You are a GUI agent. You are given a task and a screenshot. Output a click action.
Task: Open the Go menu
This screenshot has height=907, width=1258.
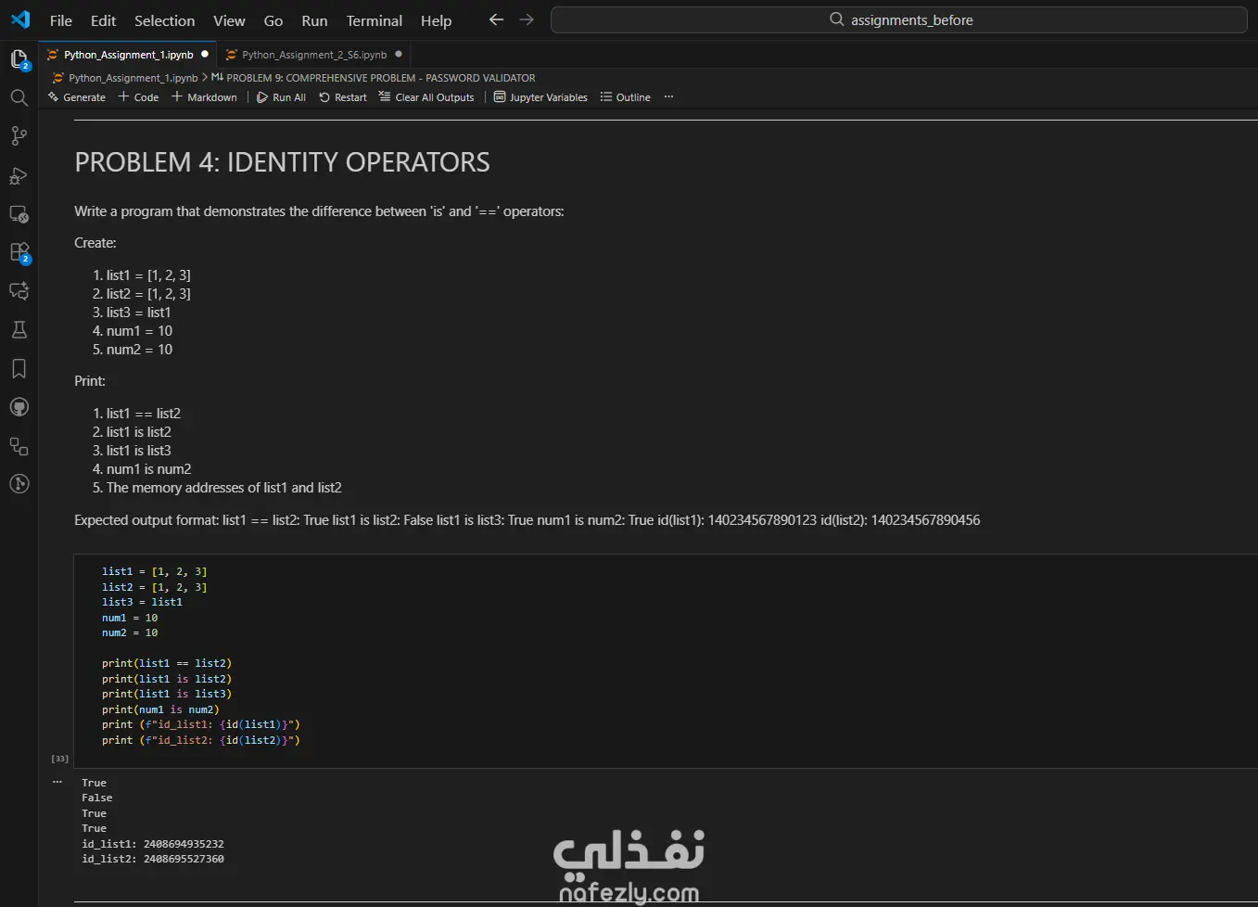click(273, 20)
